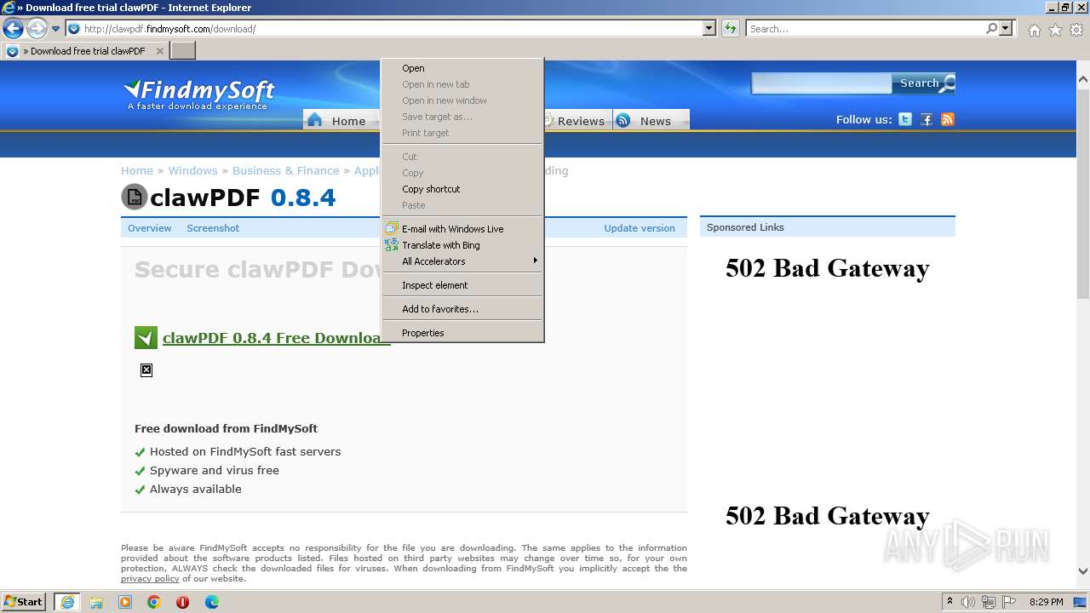Open the search provider dropdown arrow
Viewport: 1090px width, 613px height.
pyautogui.click(x=1006, y=29)
